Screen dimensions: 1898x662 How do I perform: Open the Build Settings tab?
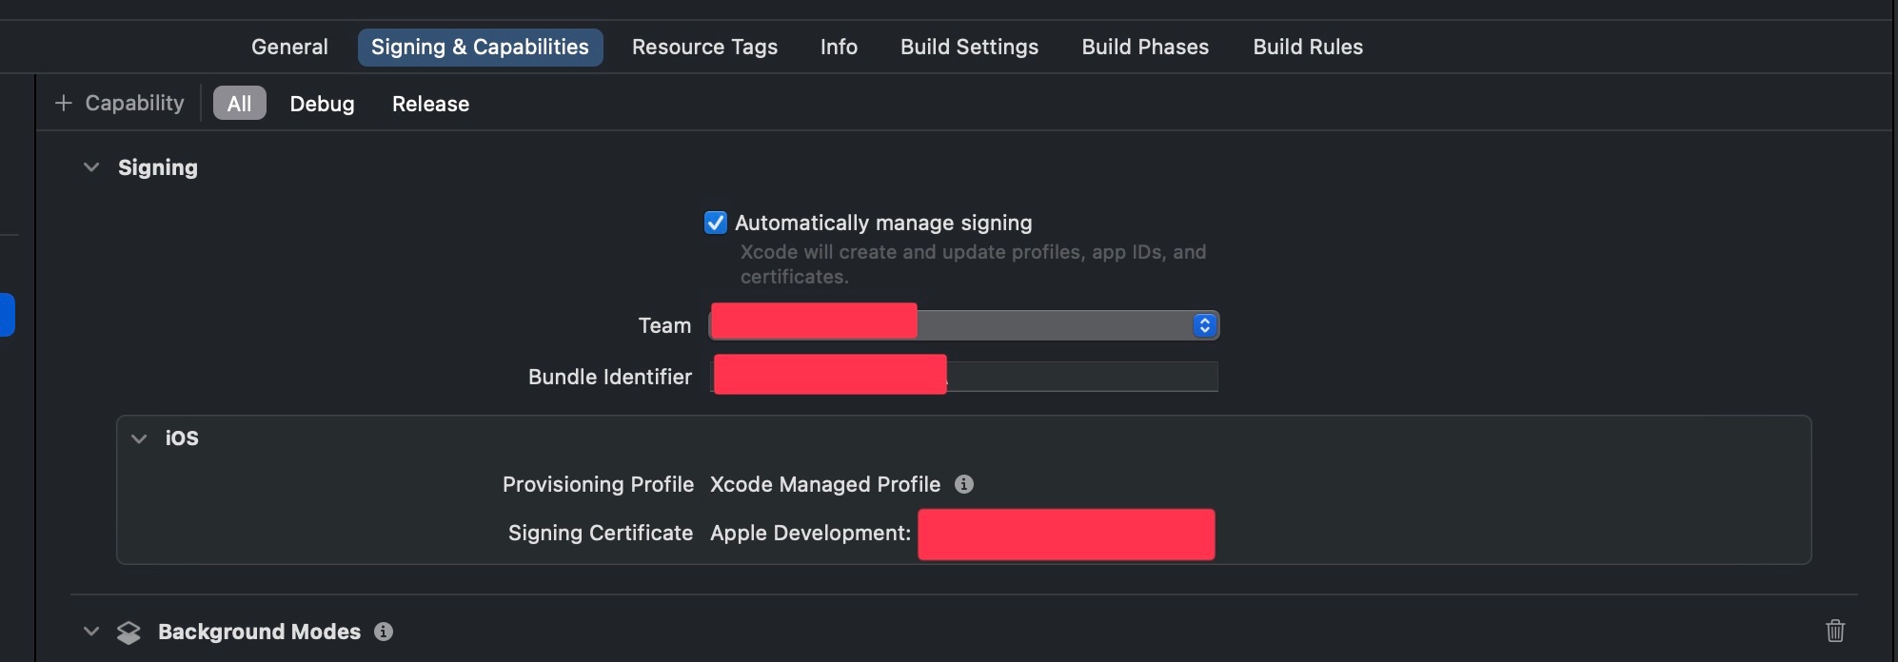pyautogui.click(x=969, y=47)
